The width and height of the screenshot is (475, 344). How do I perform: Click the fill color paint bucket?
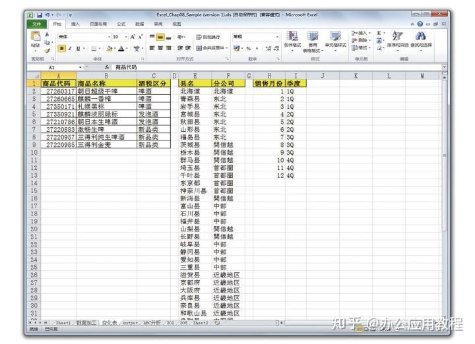(x=110, y=48)
